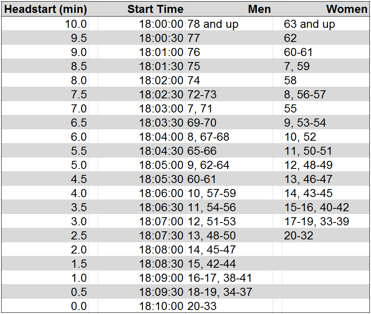Select the "Start Time" header cell
371x314 pixels.
[x=155, y=9]
